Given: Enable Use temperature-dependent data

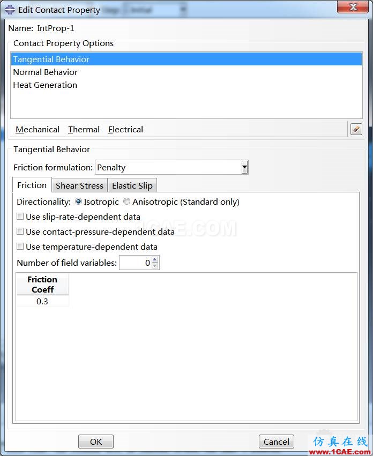Looking at the screenshot, I should tap(20, 246).
